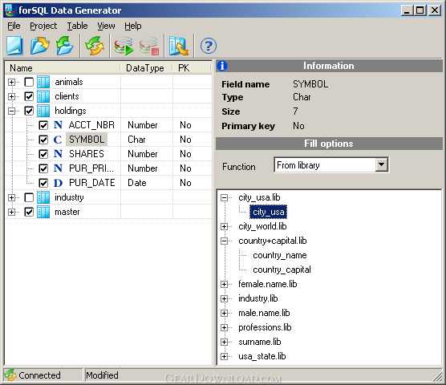This screenshot has width=446, height=385.
Task: Click the library import books icon
Action: pos(179,46)
